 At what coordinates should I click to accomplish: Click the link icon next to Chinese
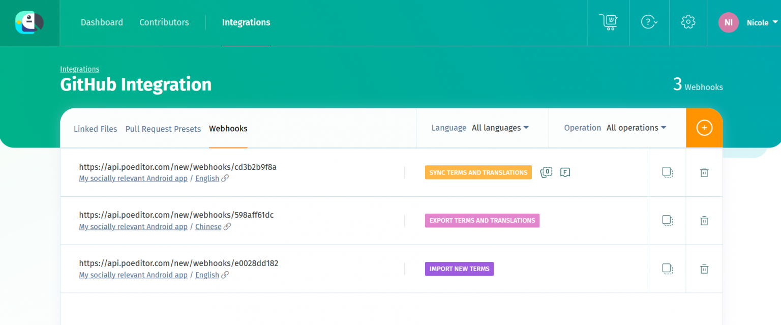[x=228, y=226]
